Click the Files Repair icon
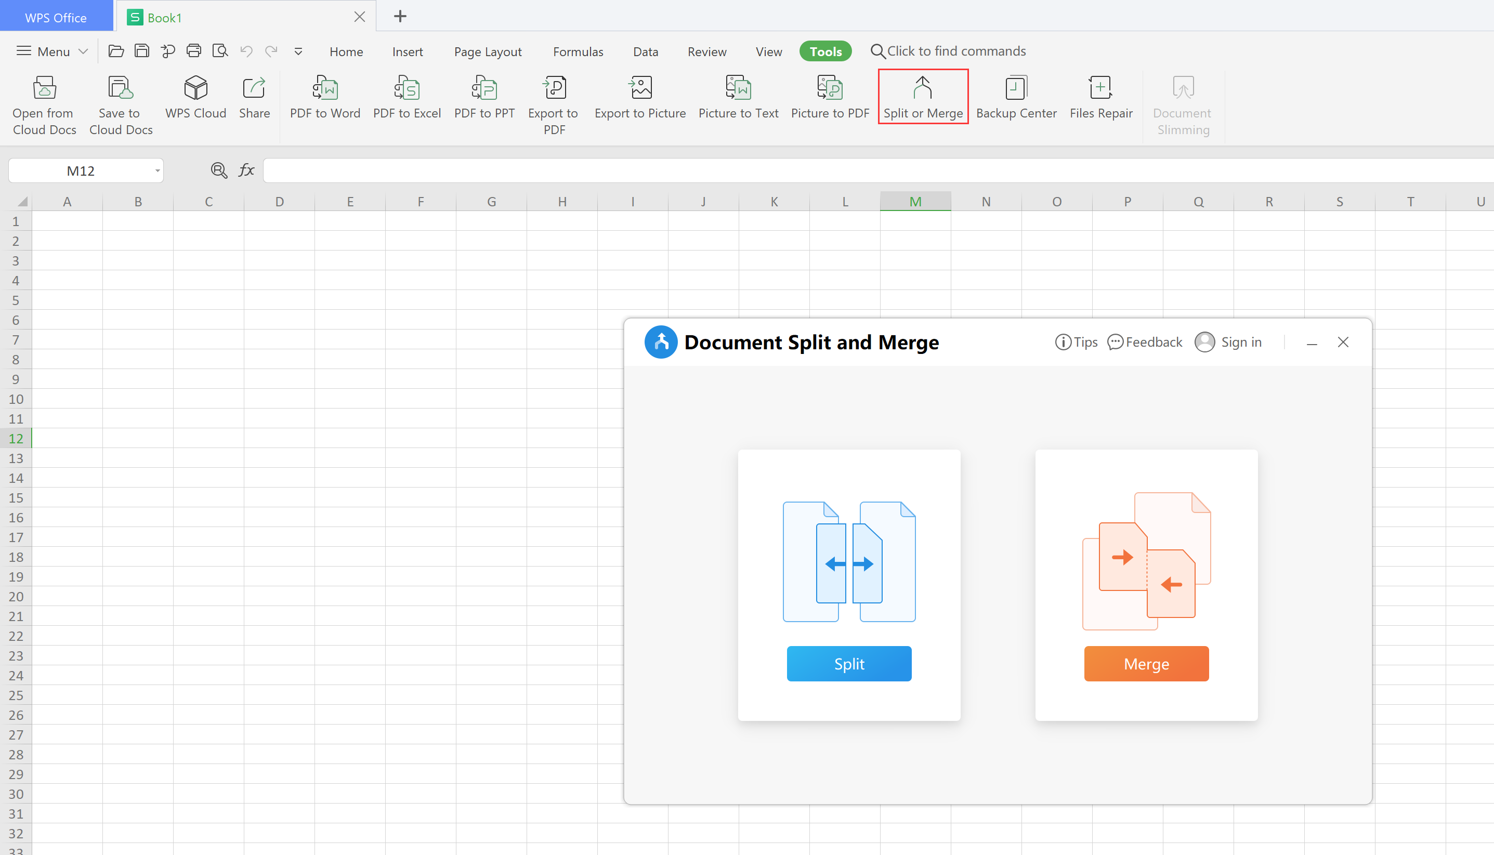 (1100, 88)
